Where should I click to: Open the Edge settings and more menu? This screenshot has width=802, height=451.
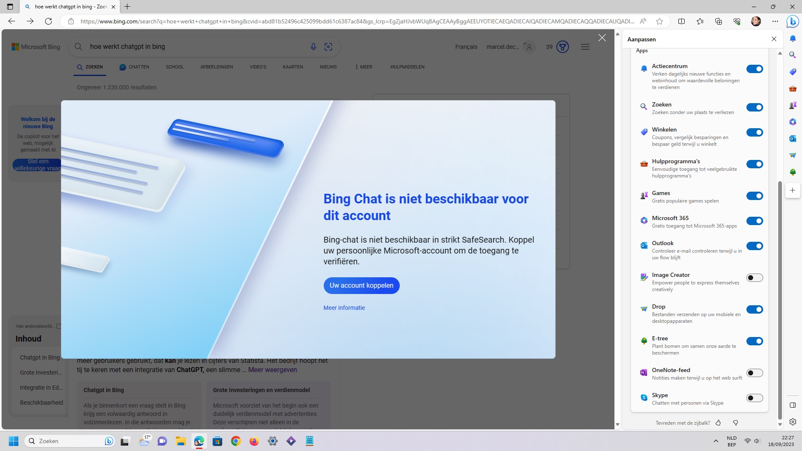775,21
